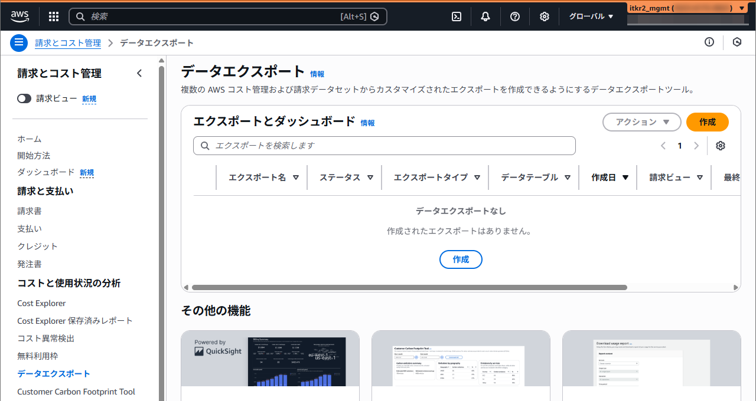Open コスト異常検出 in sidebar
The width and height of the screenshot is (756, 401).
pyautogui.click(x=46, y=338)
